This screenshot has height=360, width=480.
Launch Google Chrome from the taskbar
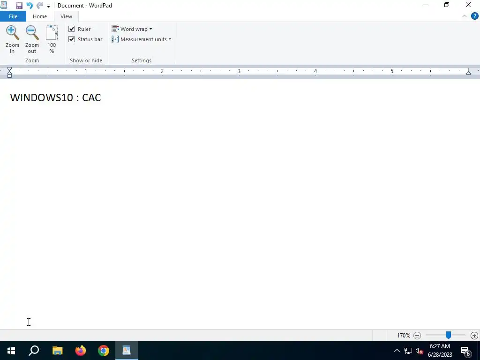[x=104, y=351]
